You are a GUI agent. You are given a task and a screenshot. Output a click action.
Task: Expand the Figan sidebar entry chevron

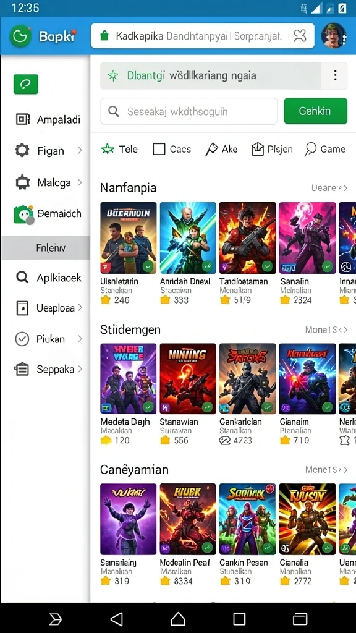coord(80,151)
